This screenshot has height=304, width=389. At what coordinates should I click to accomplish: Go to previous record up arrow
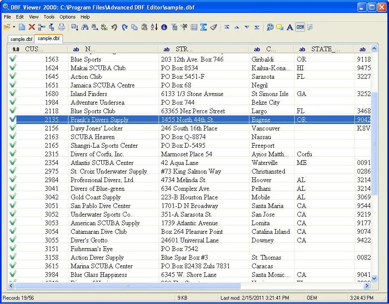pos(237,27)
